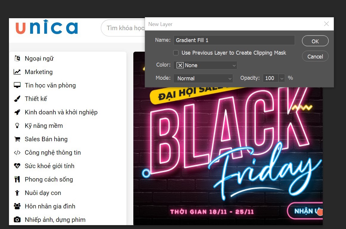Expand the Mode dropdown set to Normal

coord(203,78)
